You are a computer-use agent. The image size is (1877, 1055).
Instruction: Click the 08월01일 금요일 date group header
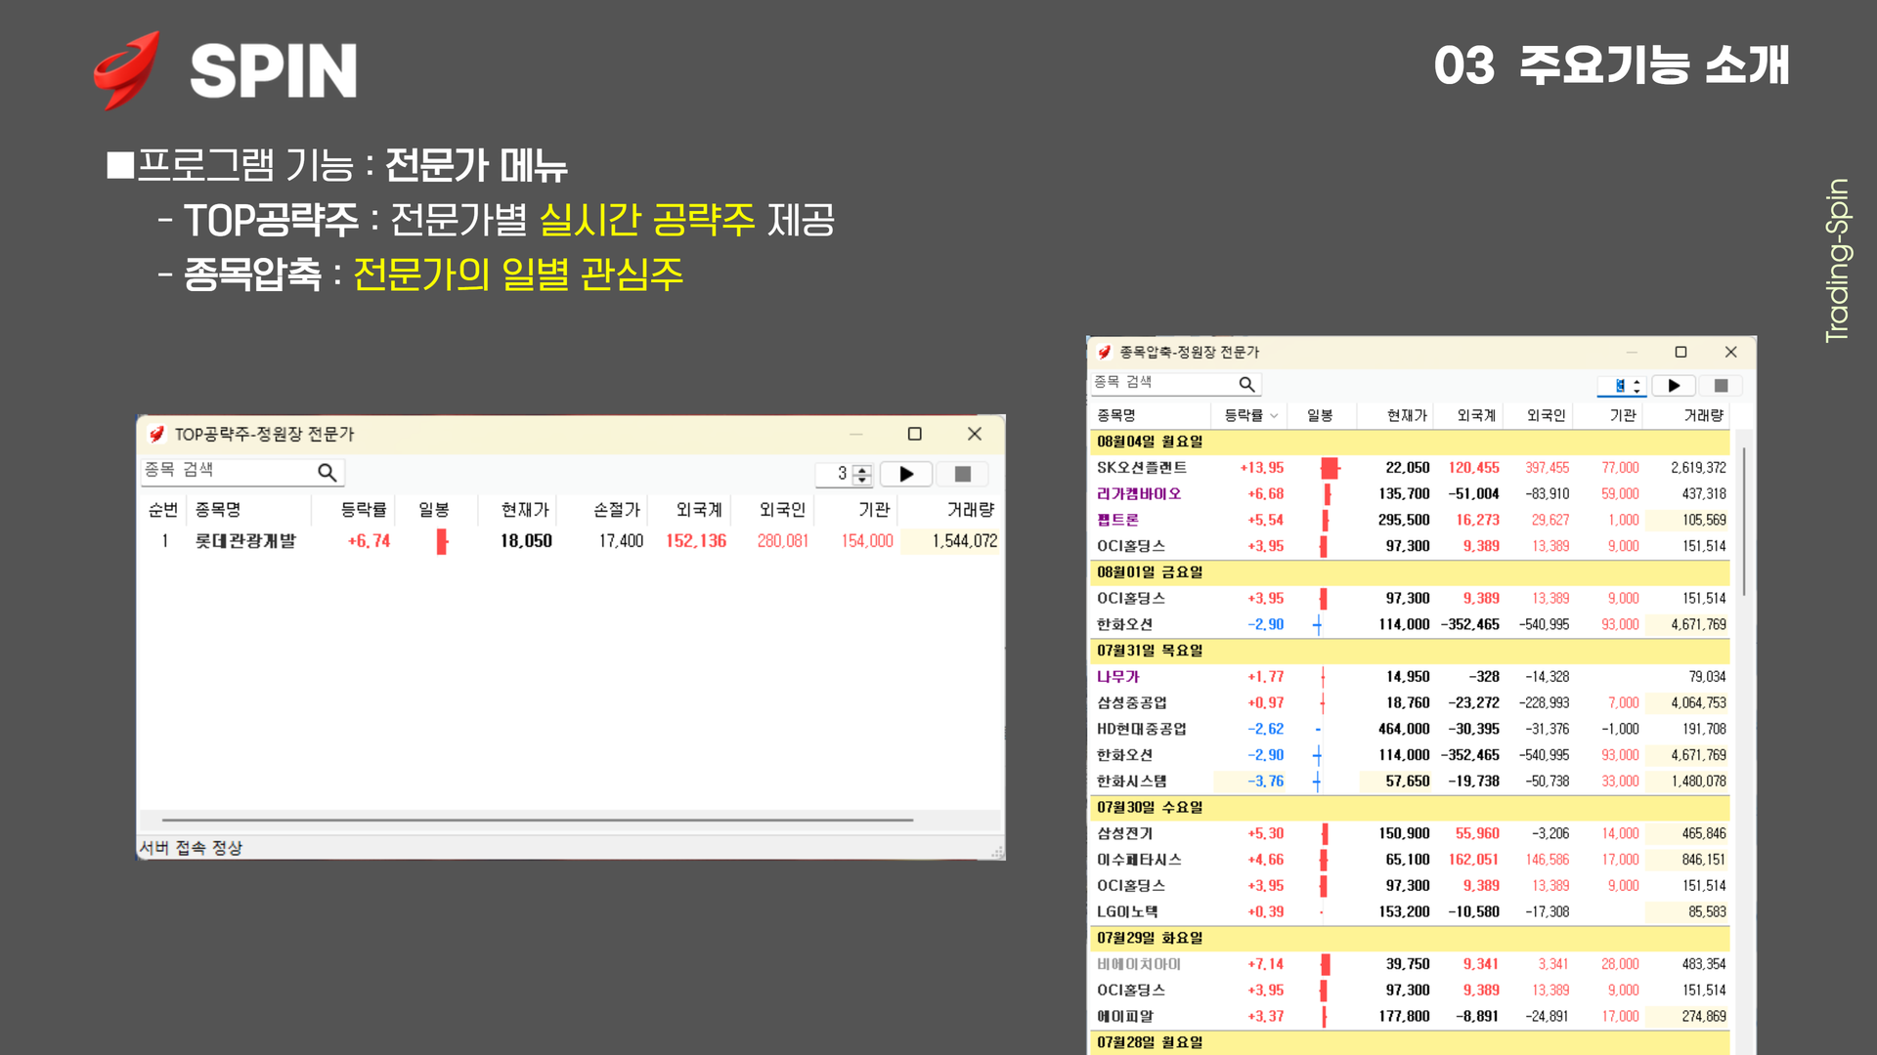[1150, 572]
